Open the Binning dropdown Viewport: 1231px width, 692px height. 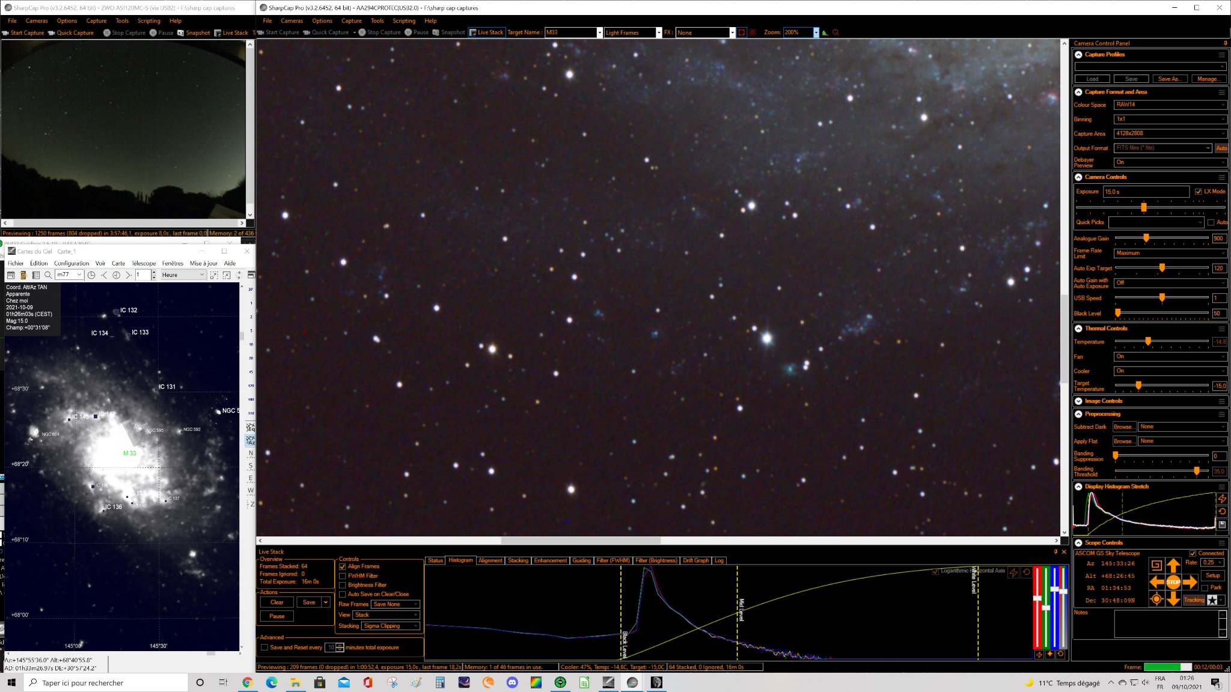[1170, 119]
